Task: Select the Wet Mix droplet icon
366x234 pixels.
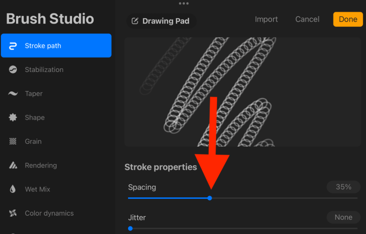Action: (12, 189)
